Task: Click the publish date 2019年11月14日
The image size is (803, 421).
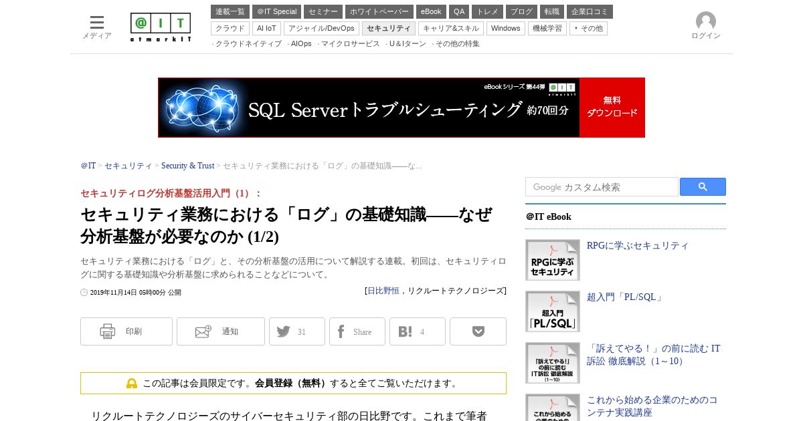Action: tap(135, 293)
